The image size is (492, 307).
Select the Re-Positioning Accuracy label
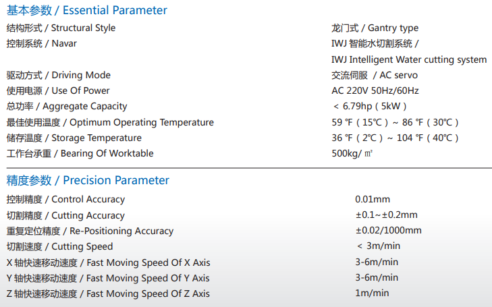click(x=90, y=231)
